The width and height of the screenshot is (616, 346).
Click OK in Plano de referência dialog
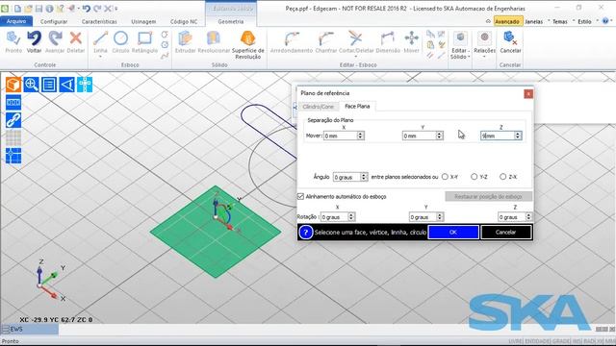coord(453,233)
